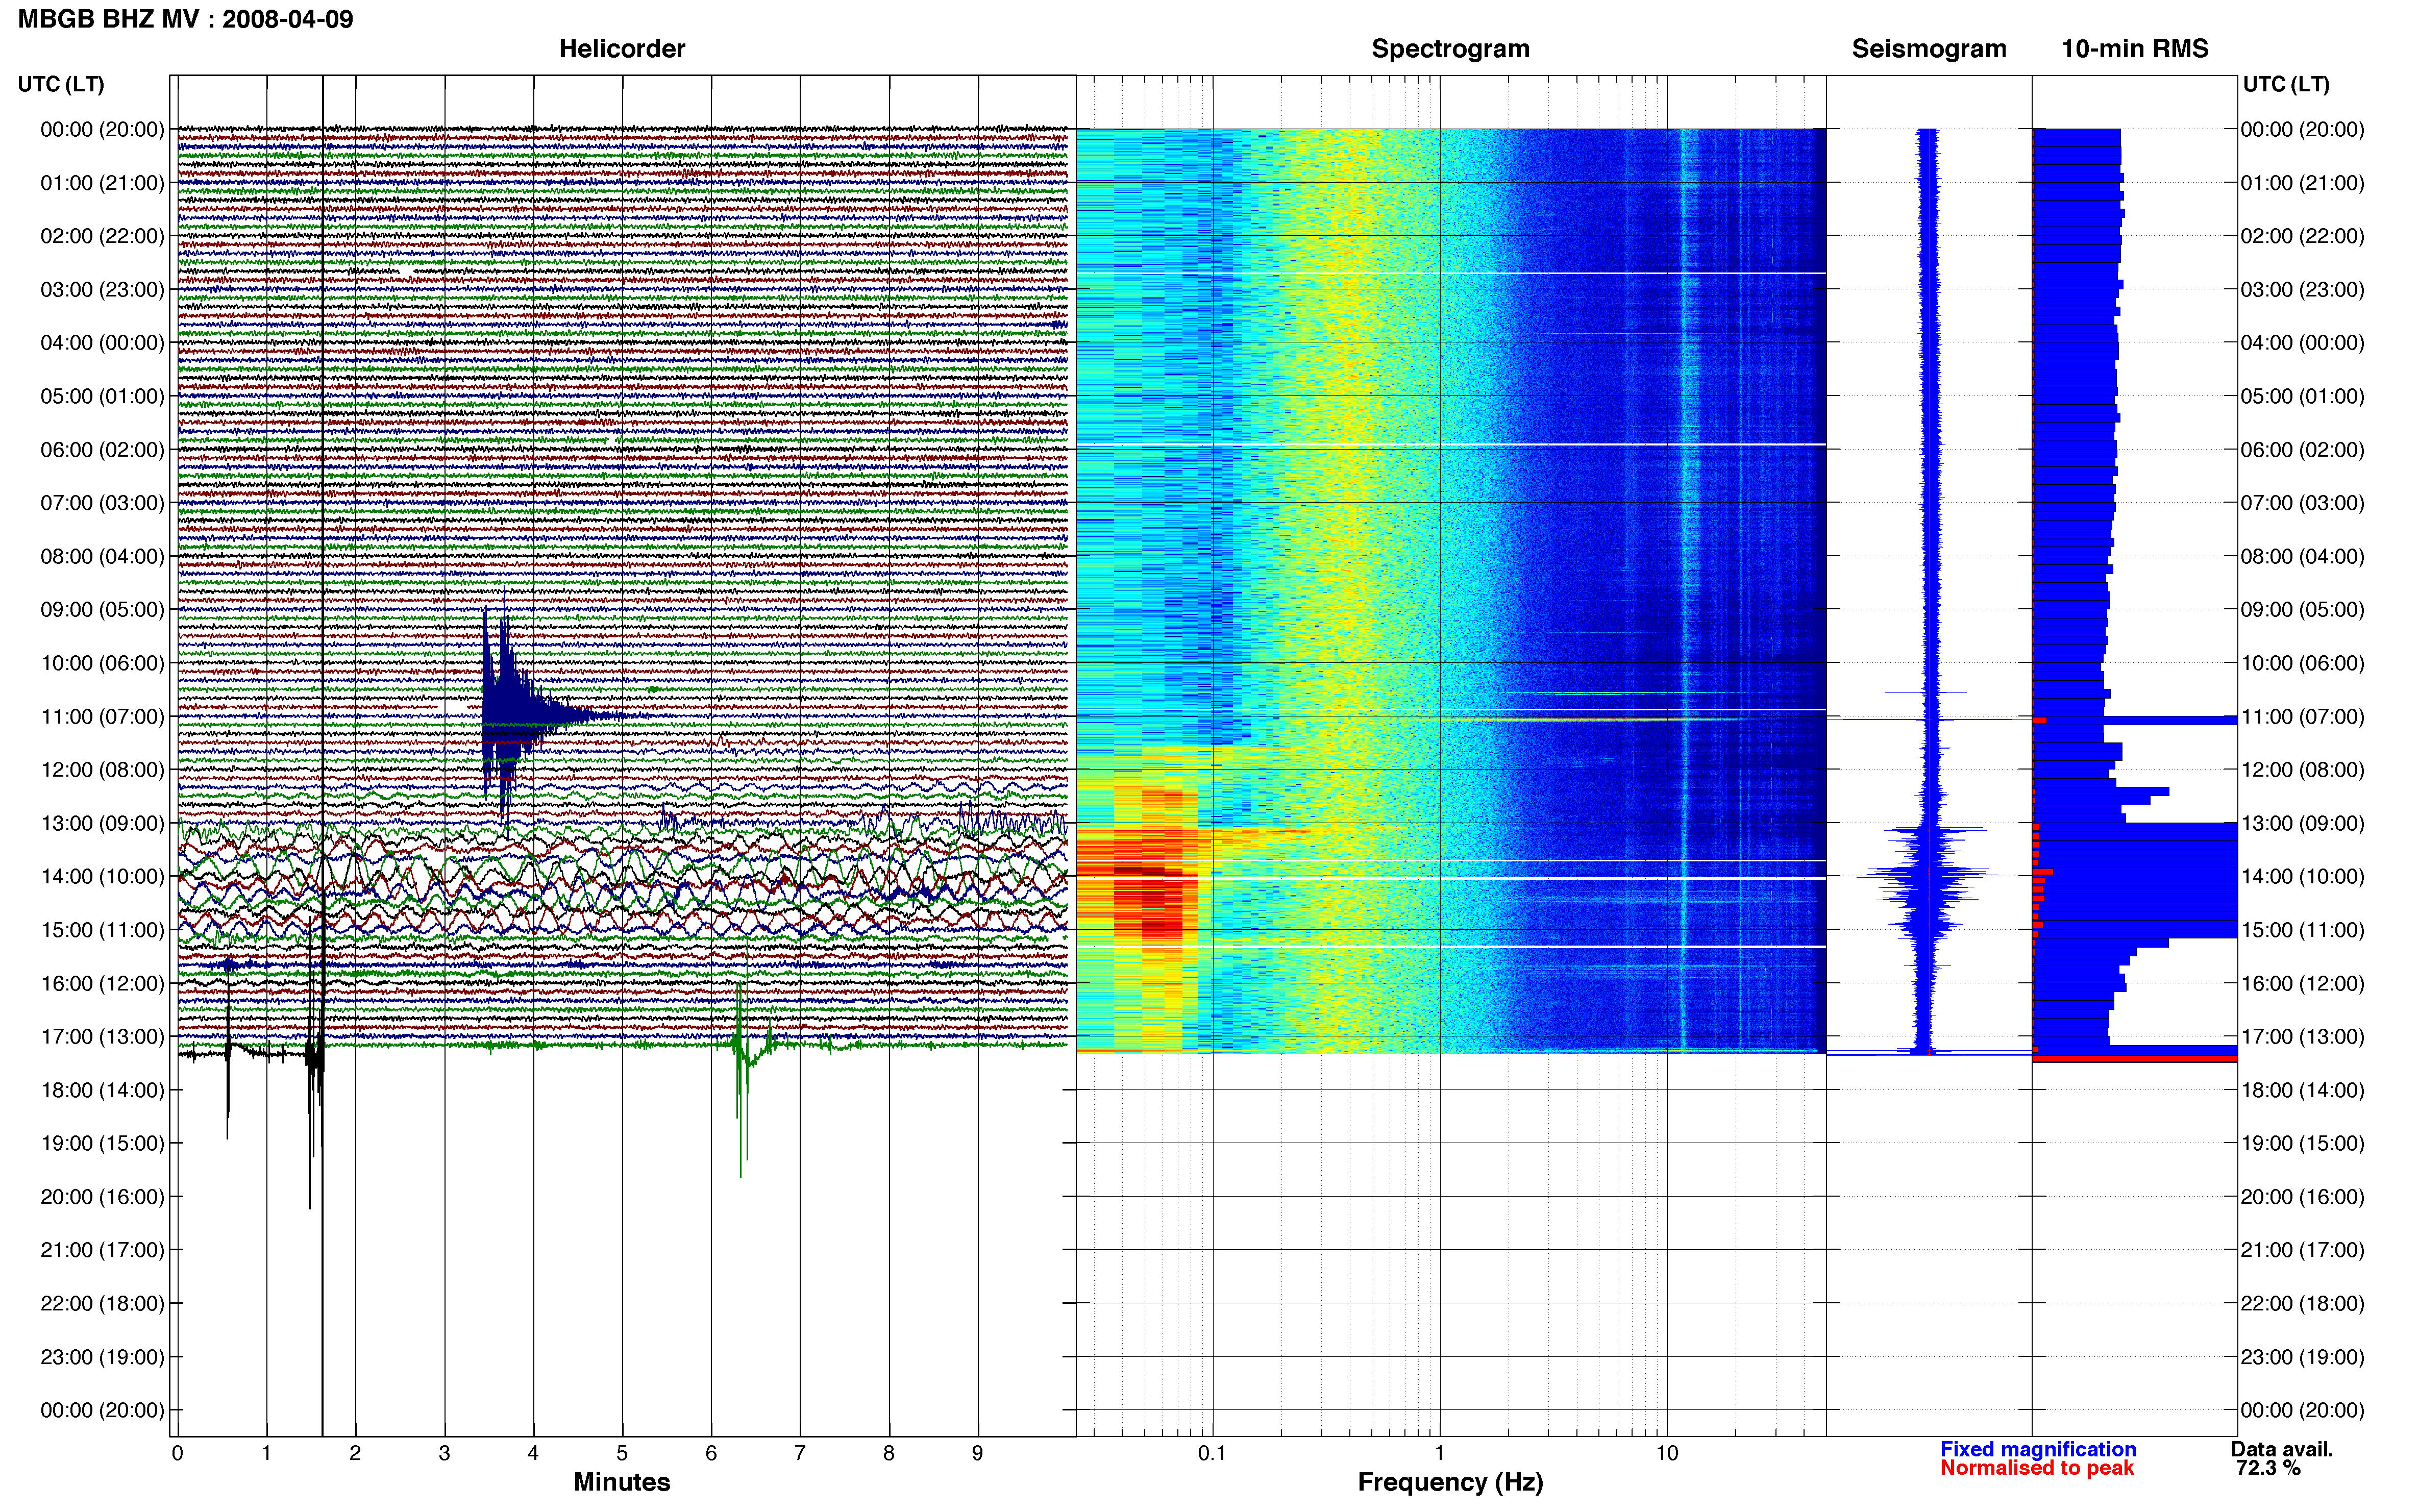
Task: Click the left axis label 04:00 (00:00)
Action: [x=102, y=343]
